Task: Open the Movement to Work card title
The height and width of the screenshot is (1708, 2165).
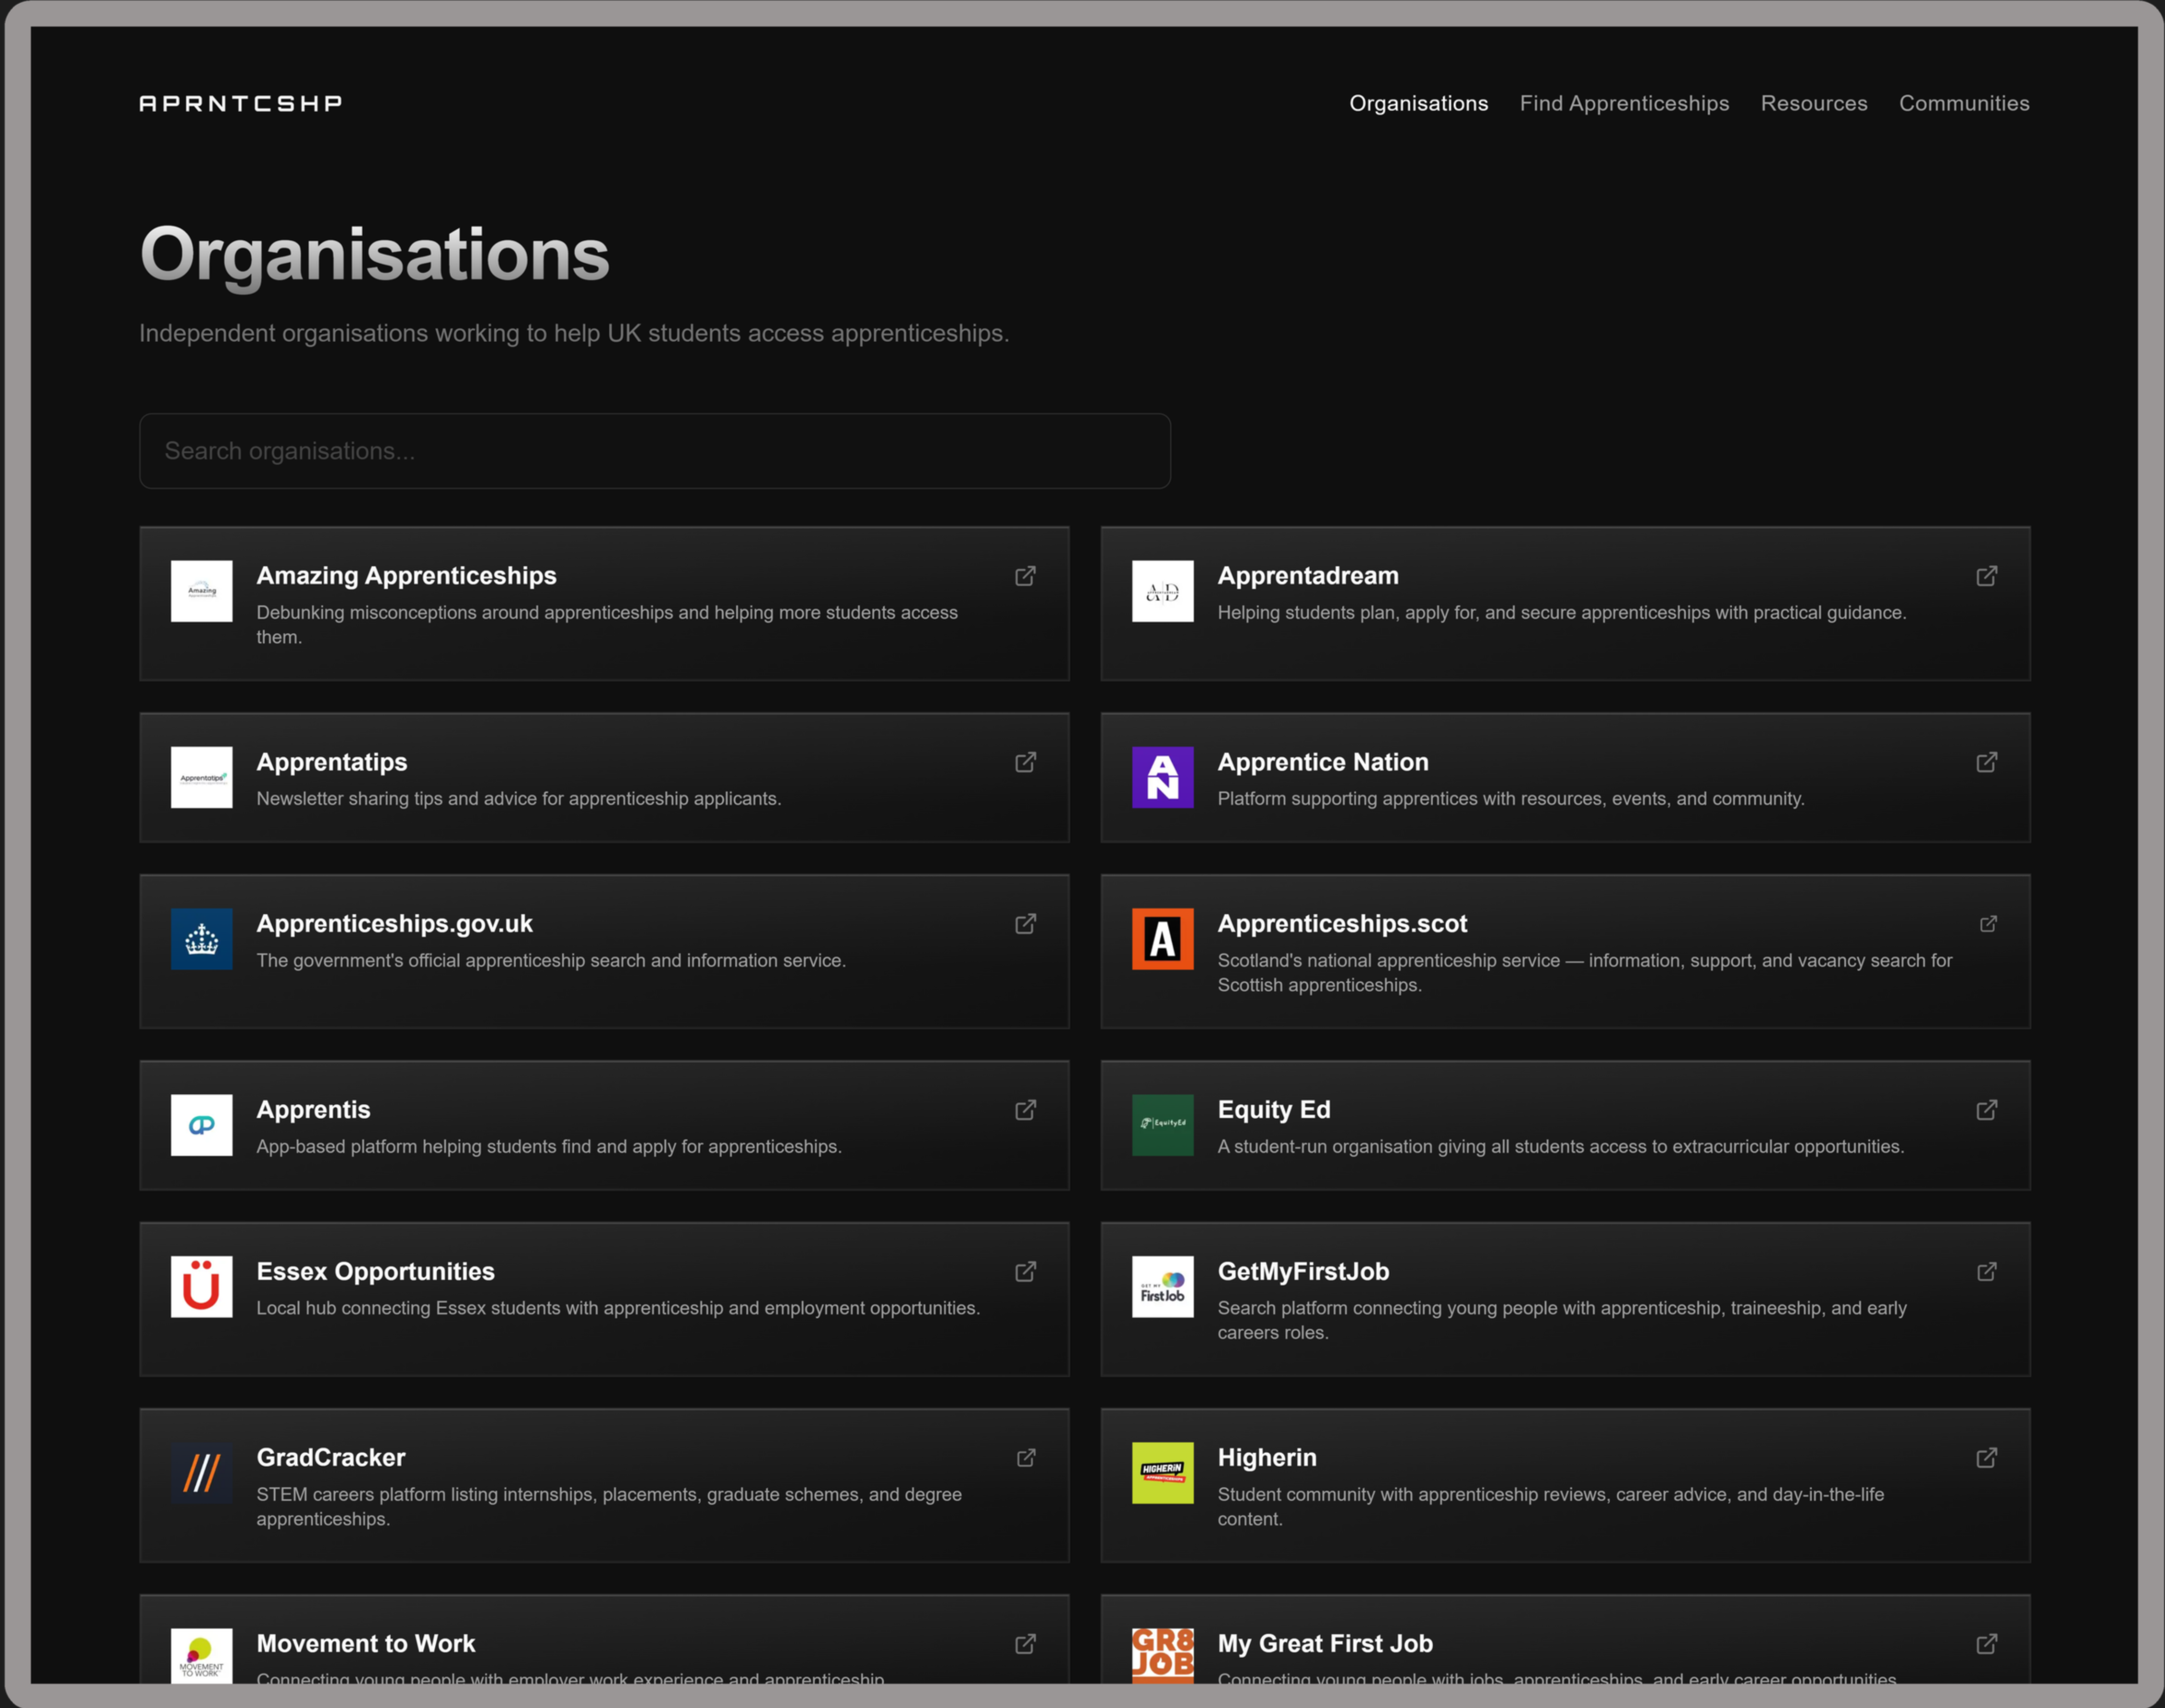Action: pos(366,1643)
